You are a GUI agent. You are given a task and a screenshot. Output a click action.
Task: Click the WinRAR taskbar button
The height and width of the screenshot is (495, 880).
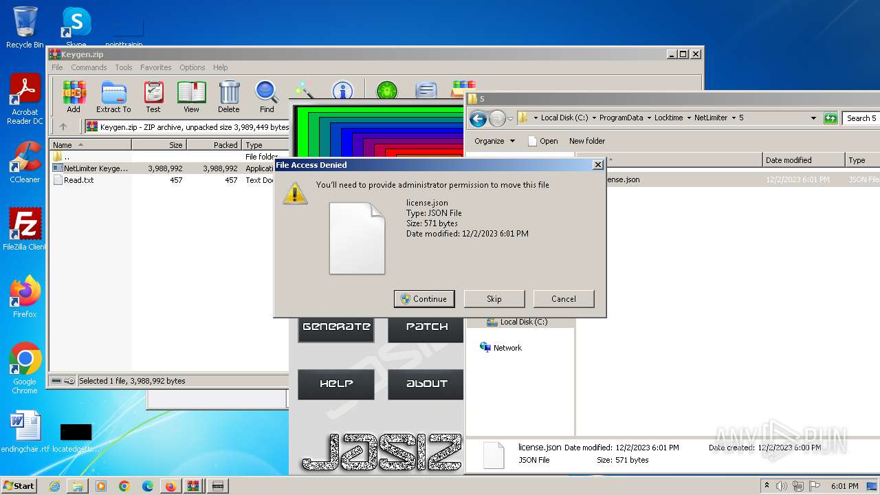coord(193,486)
